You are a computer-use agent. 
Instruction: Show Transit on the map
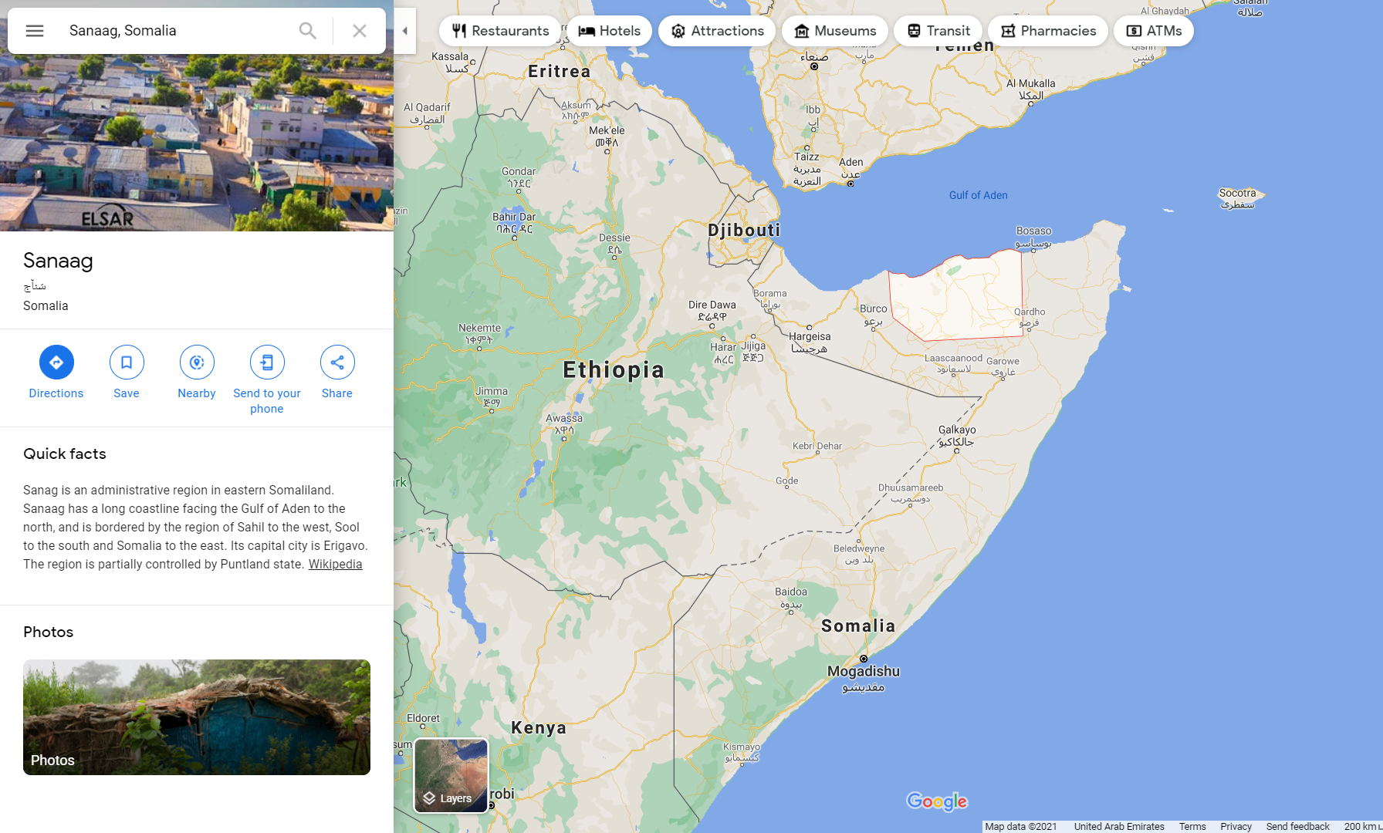[x=938, y=31]
